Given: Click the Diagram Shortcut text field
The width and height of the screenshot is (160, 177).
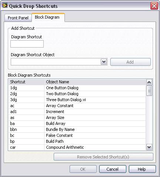Looking at the screenshot, I should pyautogui.click(x=27, y=44).
